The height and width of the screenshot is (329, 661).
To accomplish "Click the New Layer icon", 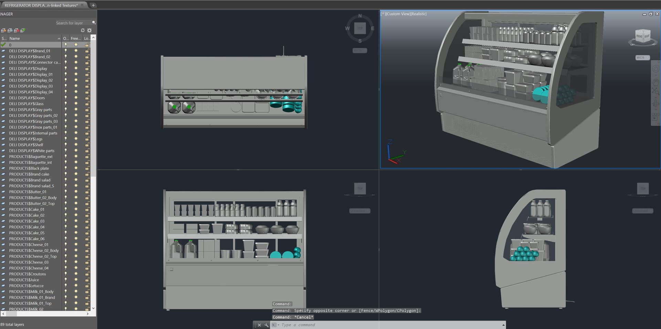I will pyautogui.click(x=3, y=31).
